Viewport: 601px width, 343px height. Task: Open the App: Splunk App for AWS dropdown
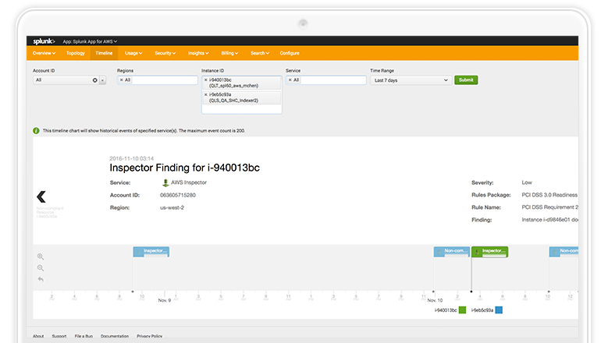90,41
